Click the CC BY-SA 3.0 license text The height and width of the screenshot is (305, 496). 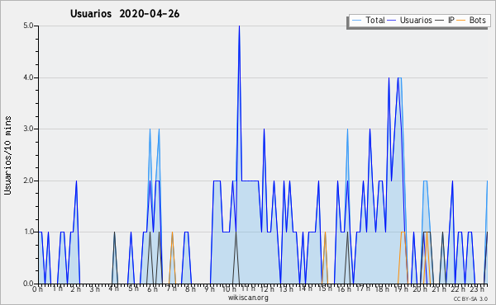click(470, 299)
